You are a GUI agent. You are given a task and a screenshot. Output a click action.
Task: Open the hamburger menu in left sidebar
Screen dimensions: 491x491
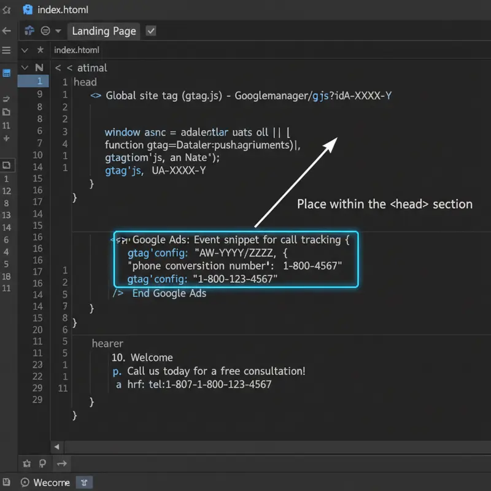pyautogui.click(x=6, y=50)
